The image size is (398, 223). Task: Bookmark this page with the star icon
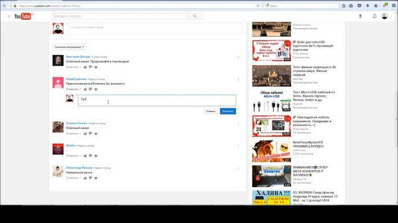(344, 6)
